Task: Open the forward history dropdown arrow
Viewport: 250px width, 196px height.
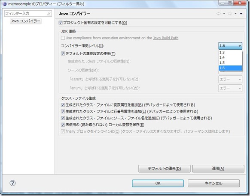Action: 235,14
